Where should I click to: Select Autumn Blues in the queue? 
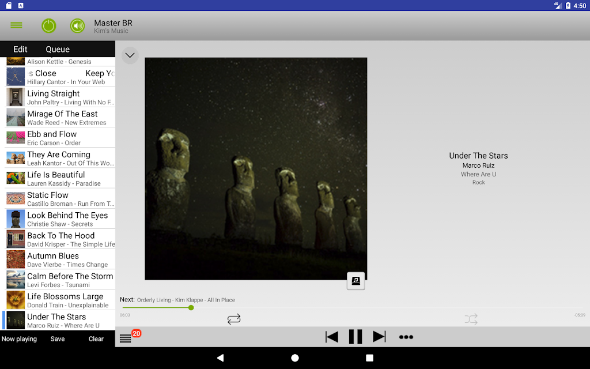click(60, 259)
